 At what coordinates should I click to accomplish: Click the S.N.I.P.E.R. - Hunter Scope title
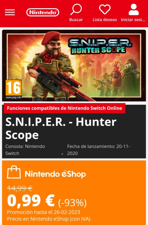click(x=61, y=128)
